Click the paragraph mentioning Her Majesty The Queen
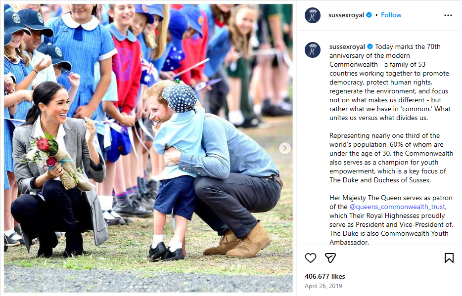The image size is (462, 296). tap(391, 220)
